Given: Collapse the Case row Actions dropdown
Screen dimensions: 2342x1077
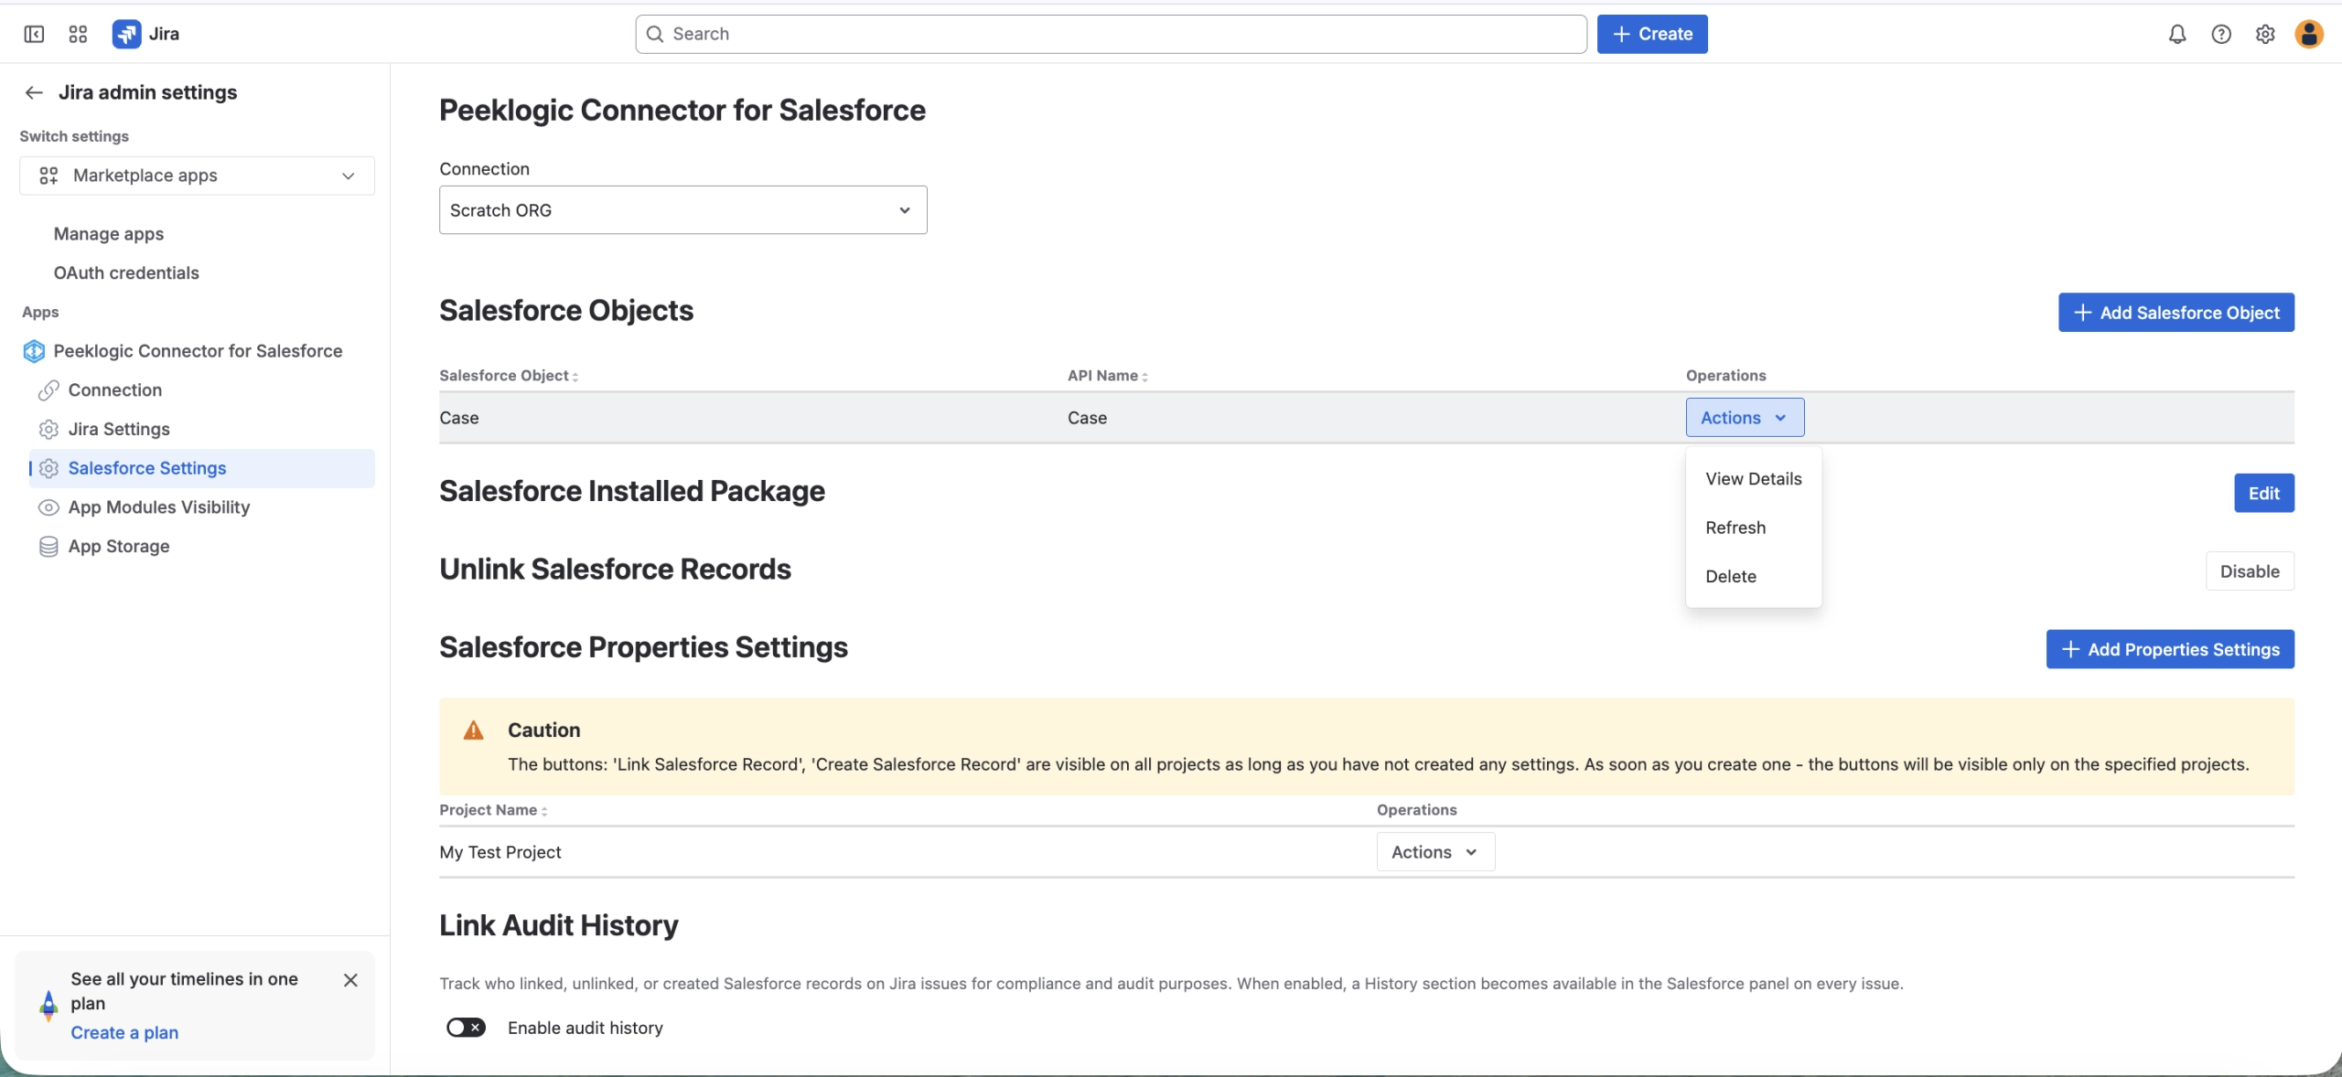Looking at the screenshot, I should pos(1745,418).
